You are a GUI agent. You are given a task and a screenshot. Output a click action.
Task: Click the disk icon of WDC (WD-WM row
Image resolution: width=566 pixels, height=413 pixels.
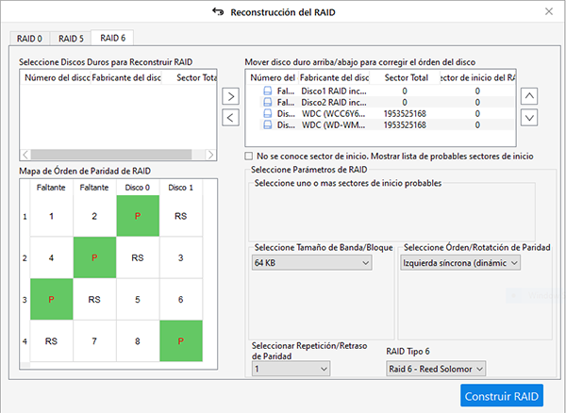268,124
